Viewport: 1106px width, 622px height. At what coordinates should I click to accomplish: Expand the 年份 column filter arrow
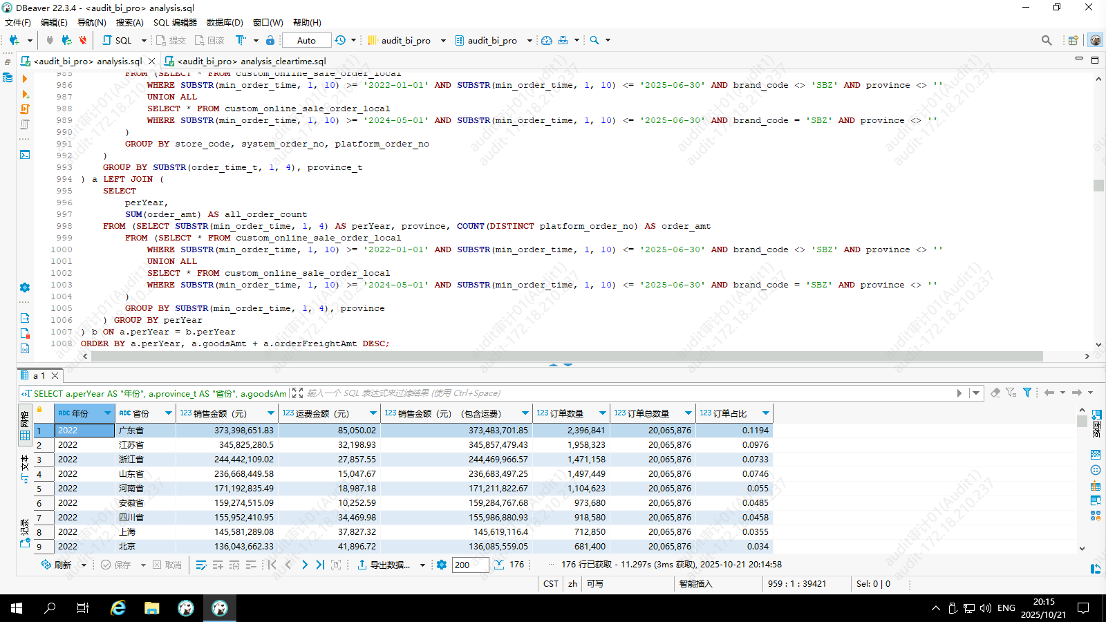107,413
